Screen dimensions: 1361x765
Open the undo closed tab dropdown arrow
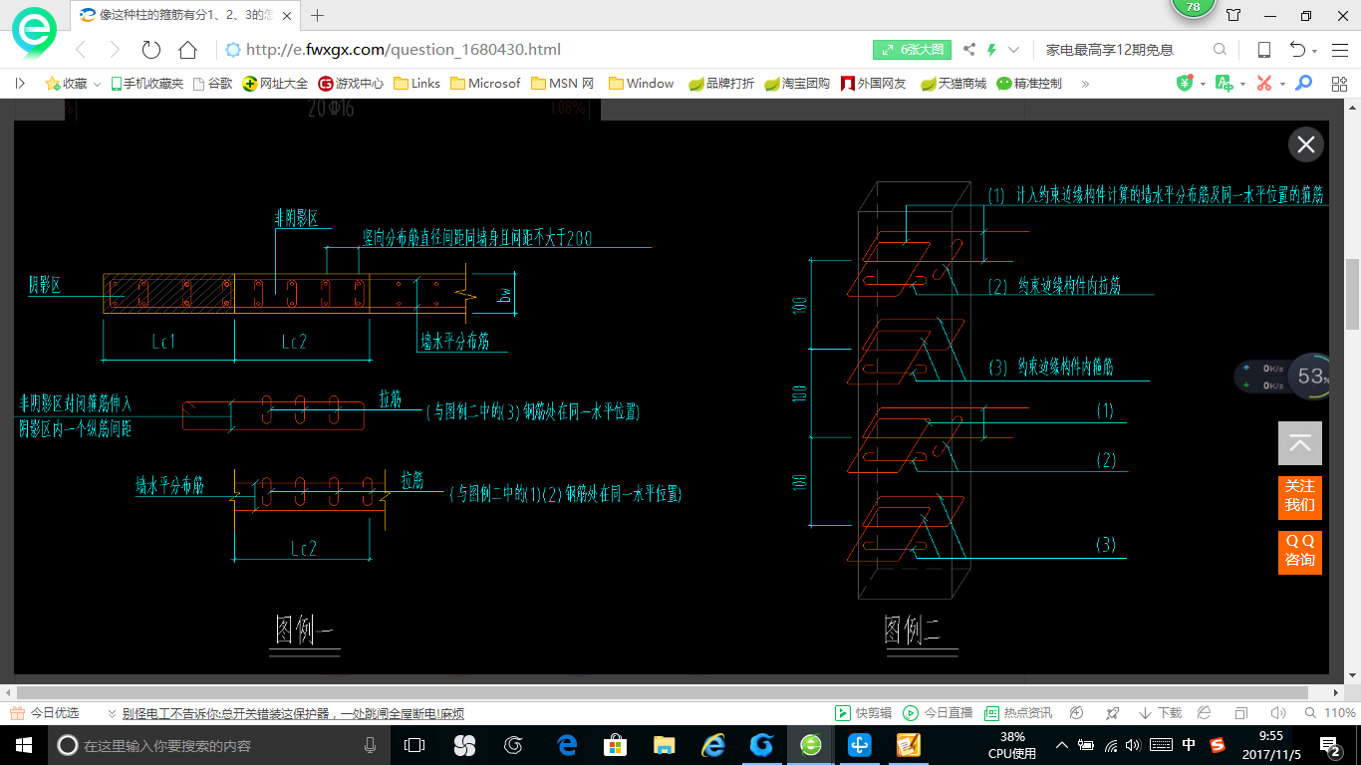[x=1315, y=51]
